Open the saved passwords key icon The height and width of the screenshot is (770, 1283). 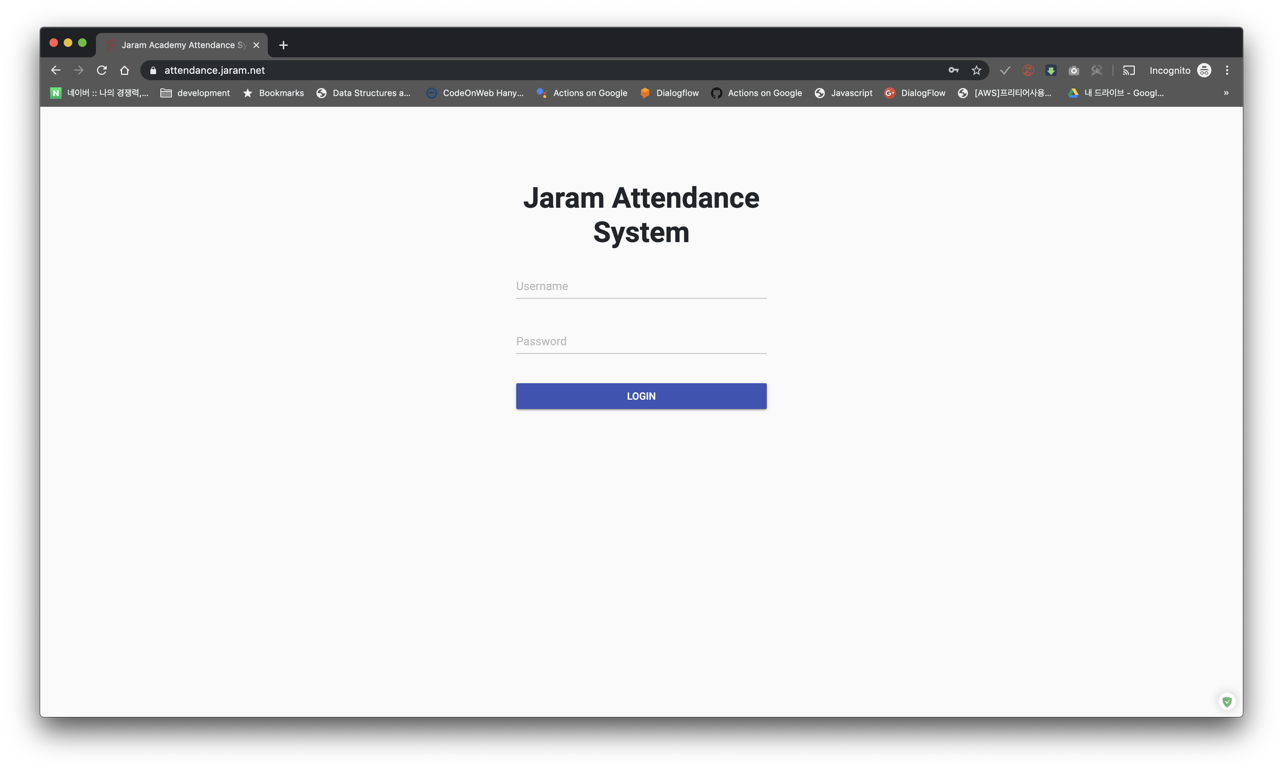953,70
